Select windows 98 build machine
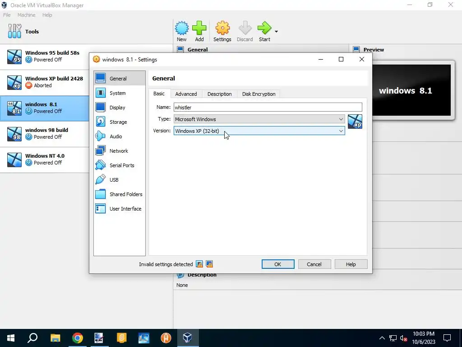The height and width of the screenshot is (347, 462). [x=44, y=134]
